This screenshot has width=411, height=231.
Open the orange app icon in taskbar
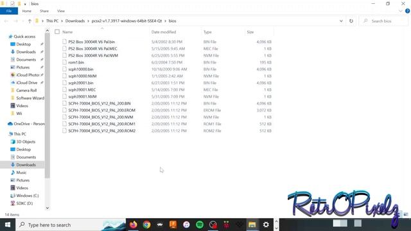point(173,225)
